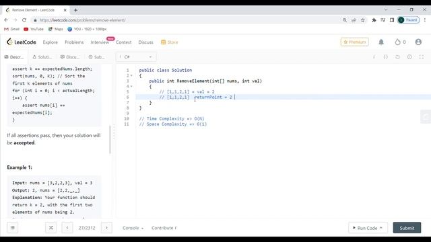
Task: Expand the Console panel
Action: (133, 228)
